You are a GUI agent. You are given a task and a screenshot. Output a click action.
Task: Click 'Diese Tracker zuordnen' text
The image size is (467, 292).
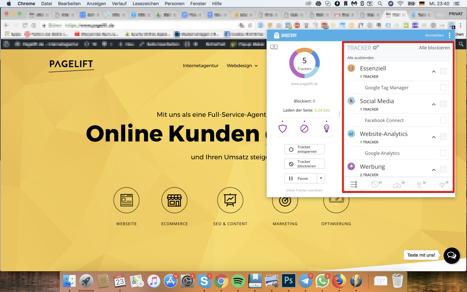click(x=305, y=190)
